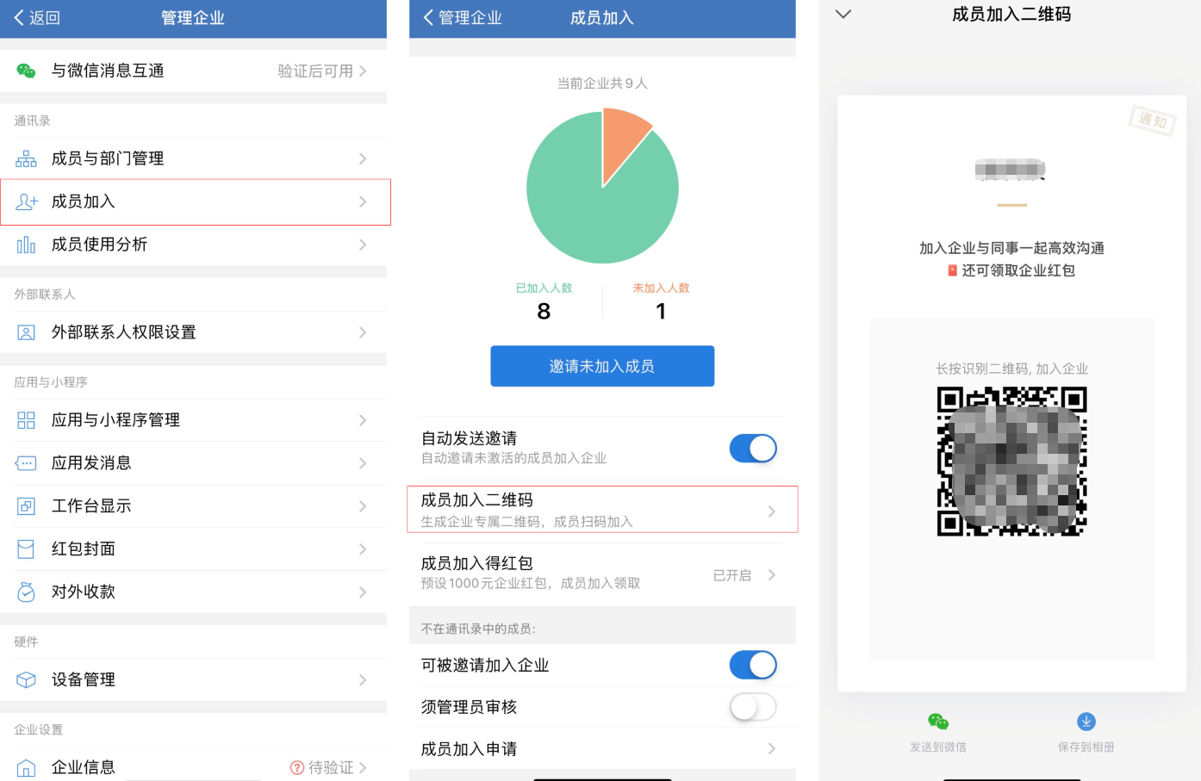1201x781 pixels.
Task: Click the 成员使用分析 bar chart icon
Action: pyautogui.click(x=26, y=245)
